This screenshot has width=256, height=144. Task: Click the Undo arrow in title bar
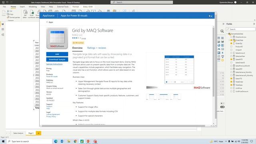(7, 2)
